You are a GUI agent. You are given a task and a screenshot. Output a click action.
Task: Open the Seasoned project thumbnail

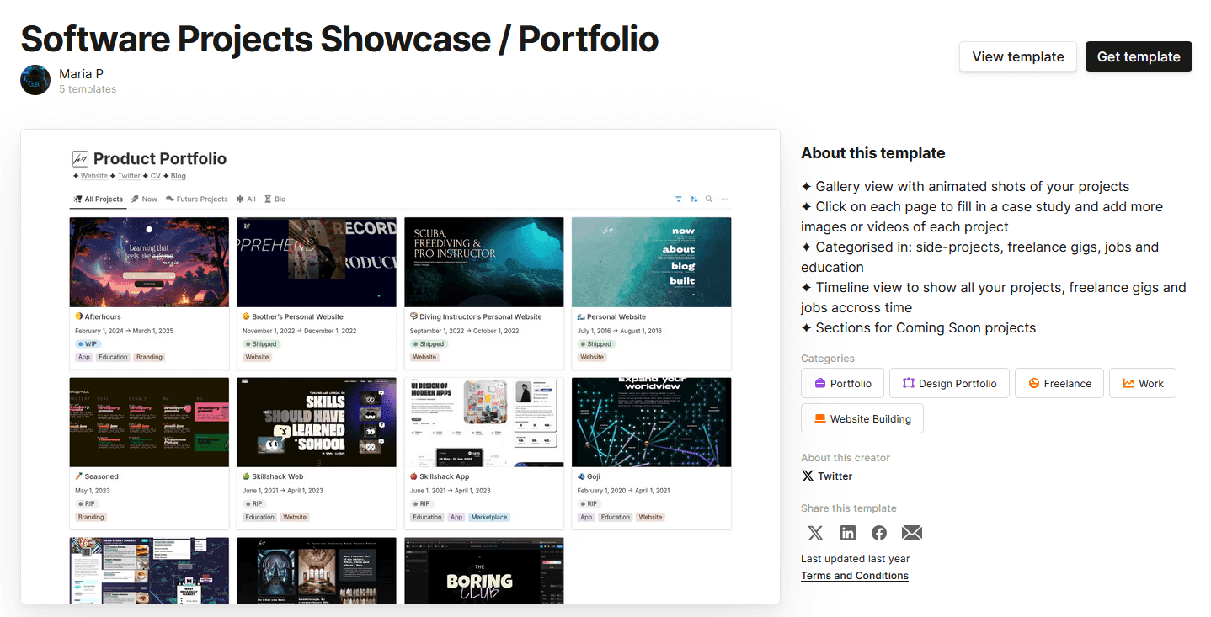click(x=149, y=423)
